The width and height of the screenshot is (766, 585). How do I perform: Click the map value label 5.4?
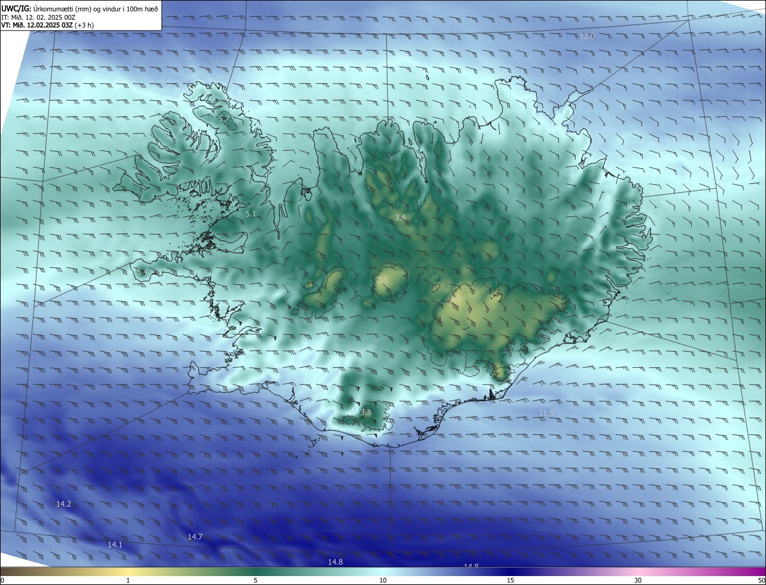pyautogui.click(x=142, y=273)
